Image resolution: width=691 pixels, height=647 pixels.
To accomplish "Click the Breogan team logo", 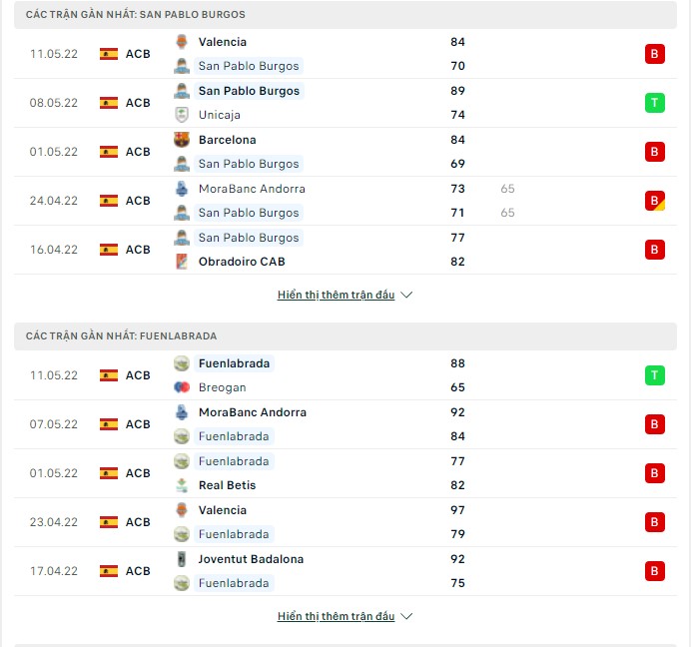I will pos(182,387).
